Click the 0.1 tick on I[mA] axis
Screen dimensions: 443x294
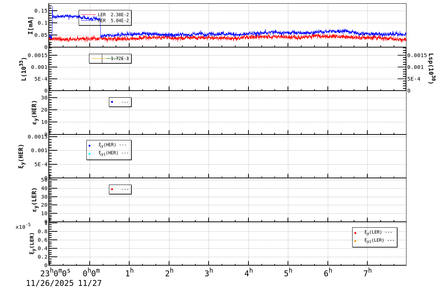coord(43,23)
